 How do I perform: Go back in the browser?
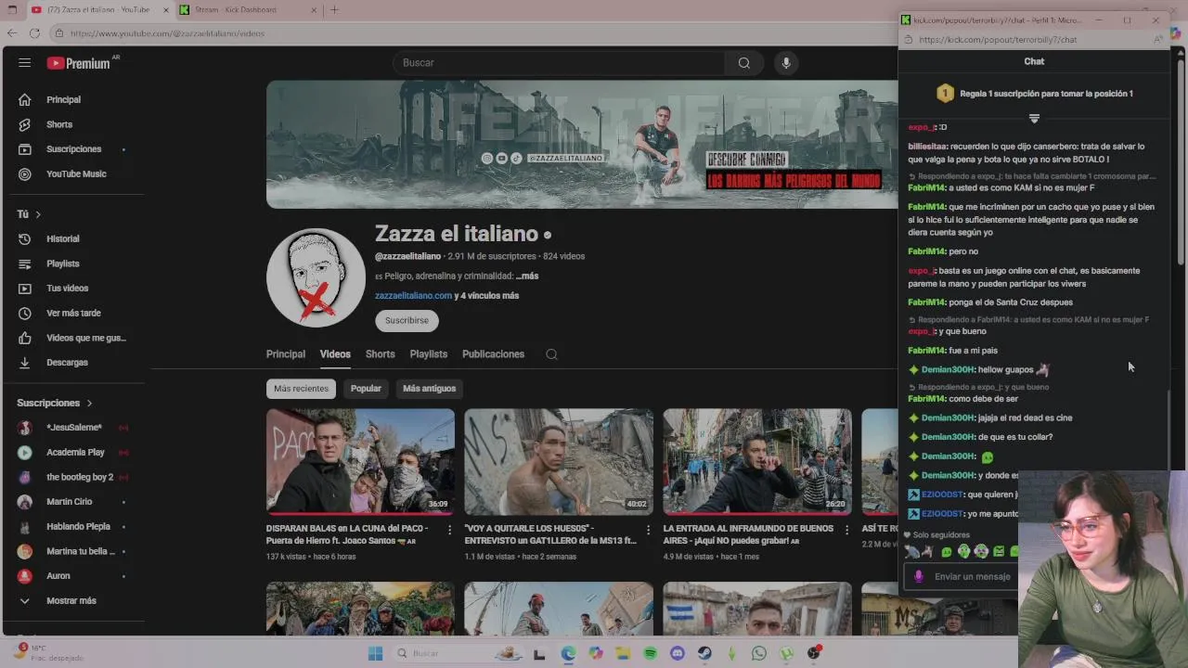click(12, 33)
